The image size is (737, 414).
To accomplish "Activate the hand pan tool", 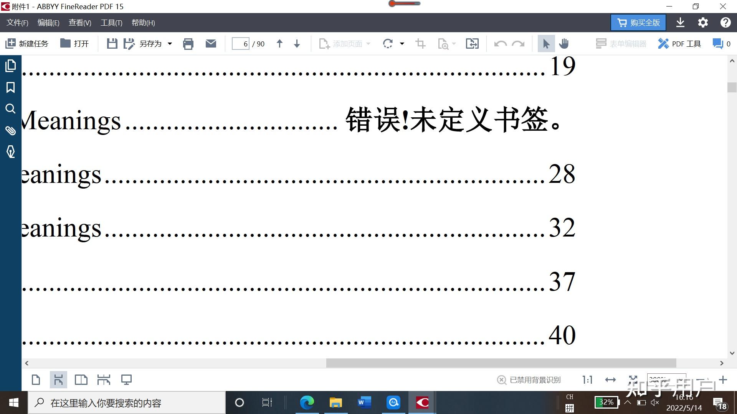I will coord(564,44).
